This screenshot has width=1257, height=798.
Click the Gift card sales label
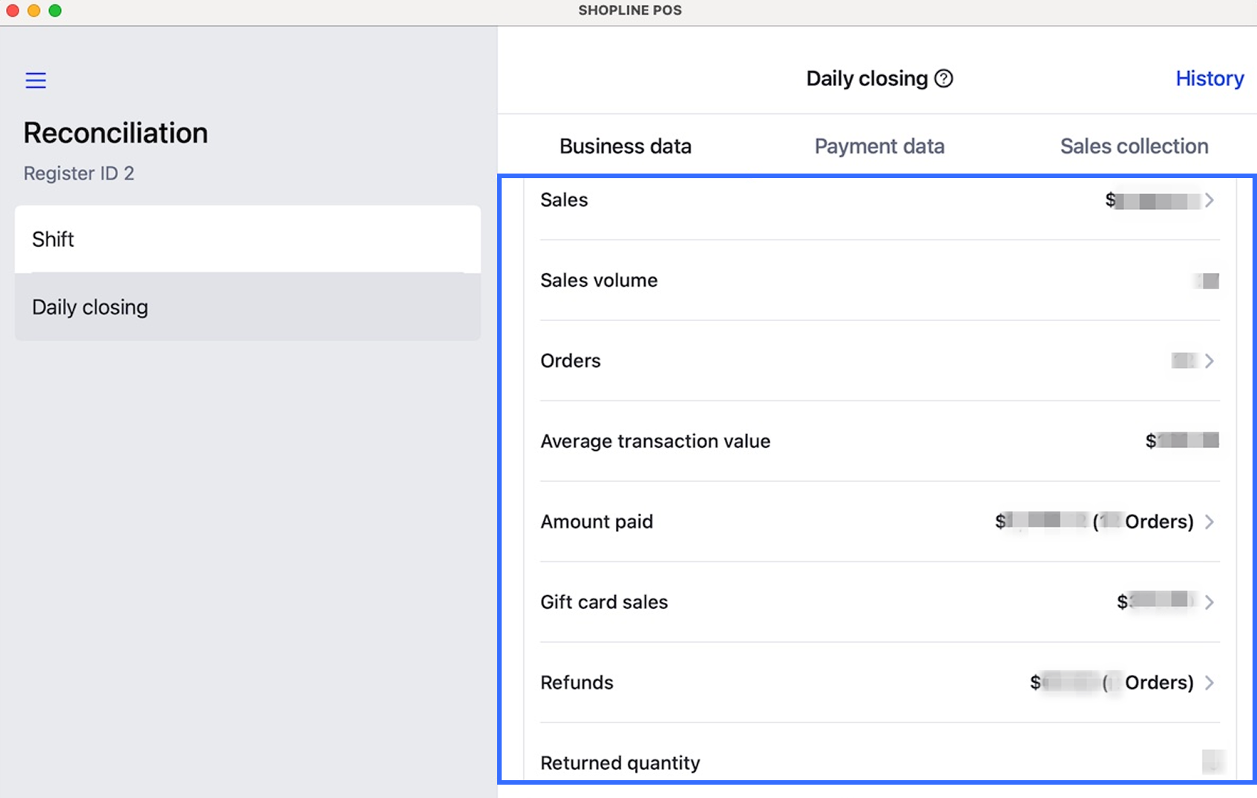pyautogui.click(x=604, y=602)
